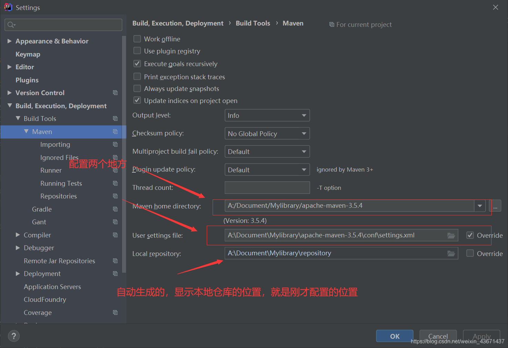Viewport: 508px width, 348px height.
Task: Expand the Editor tree node
Action: pyautogui.click(x=10, y=67)
